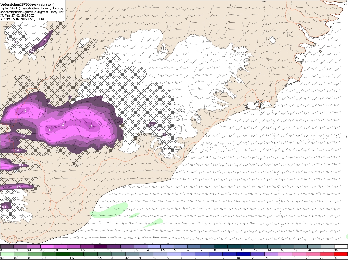This screenshot has width=348, height=260.
Task: Pick the white 30 swatch in the snow legend
Action: tap(341, 246)
